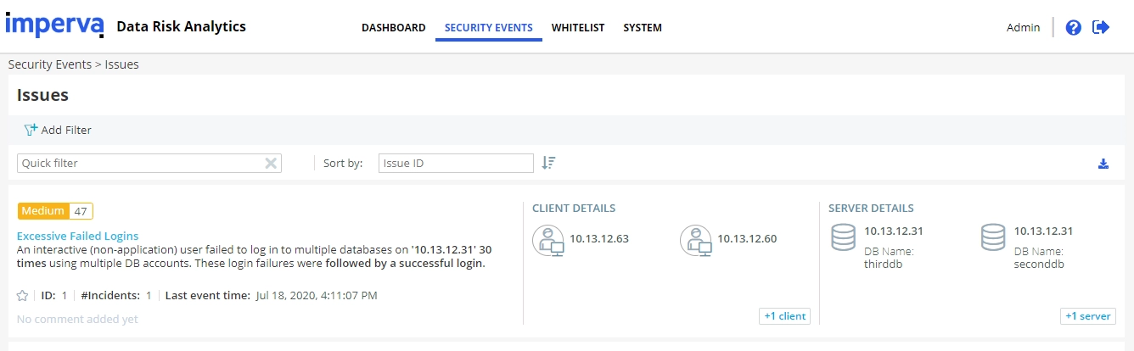1134x351 pixels.
Task: Click the logout arrow icon
Action: (1101, 27)
